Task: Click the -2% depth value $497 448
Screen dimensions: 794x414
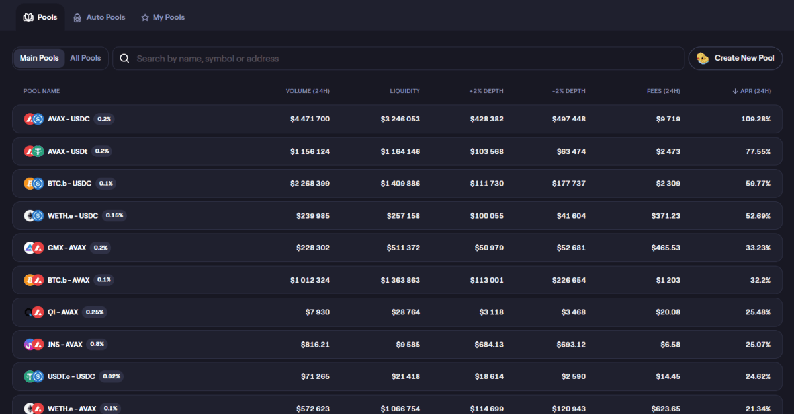Action: 569,119
